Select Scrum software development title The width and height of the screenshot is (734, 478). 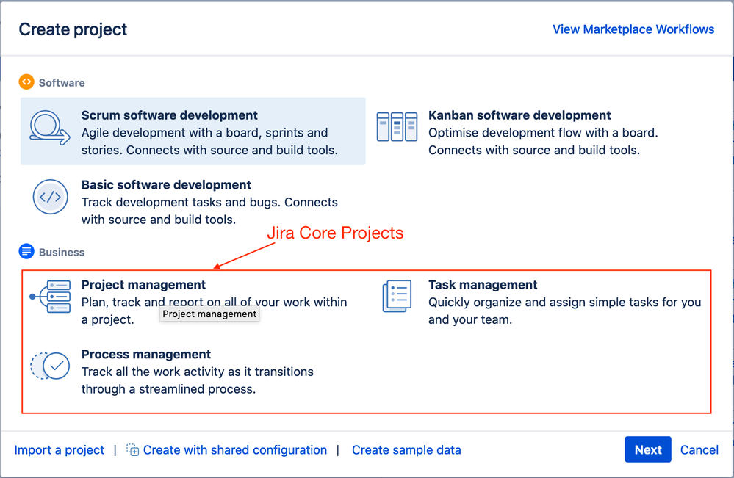[170, 115]
